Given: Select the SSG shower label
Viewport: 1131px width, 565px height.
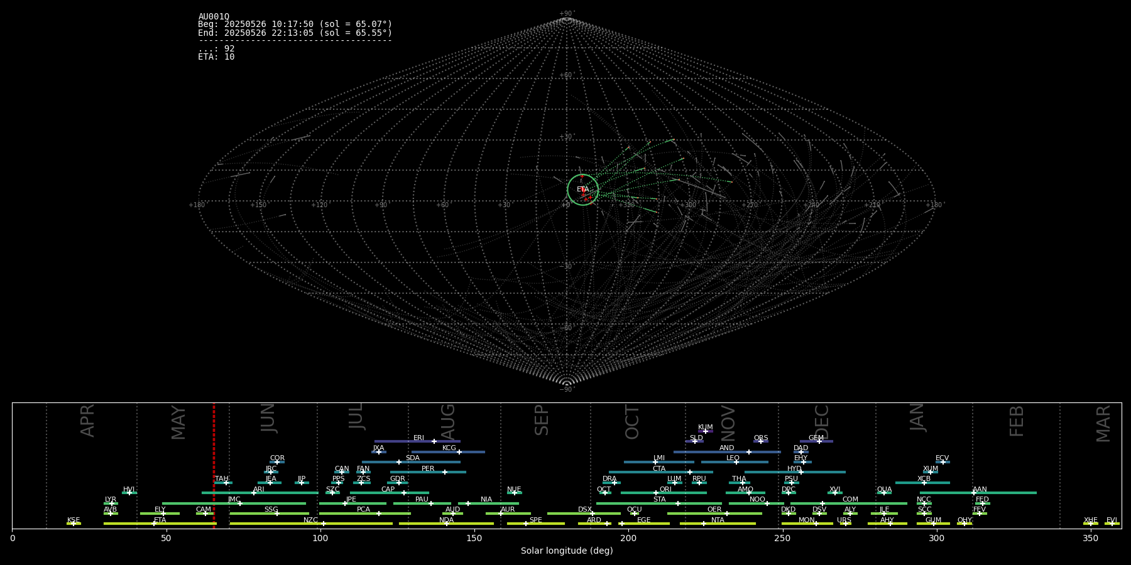Looking at the screenshot, I should tap(271, 510).
